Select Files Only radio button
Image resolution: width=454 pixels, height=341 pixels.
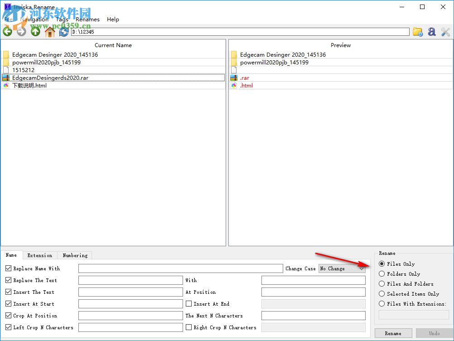pos(382,263)
